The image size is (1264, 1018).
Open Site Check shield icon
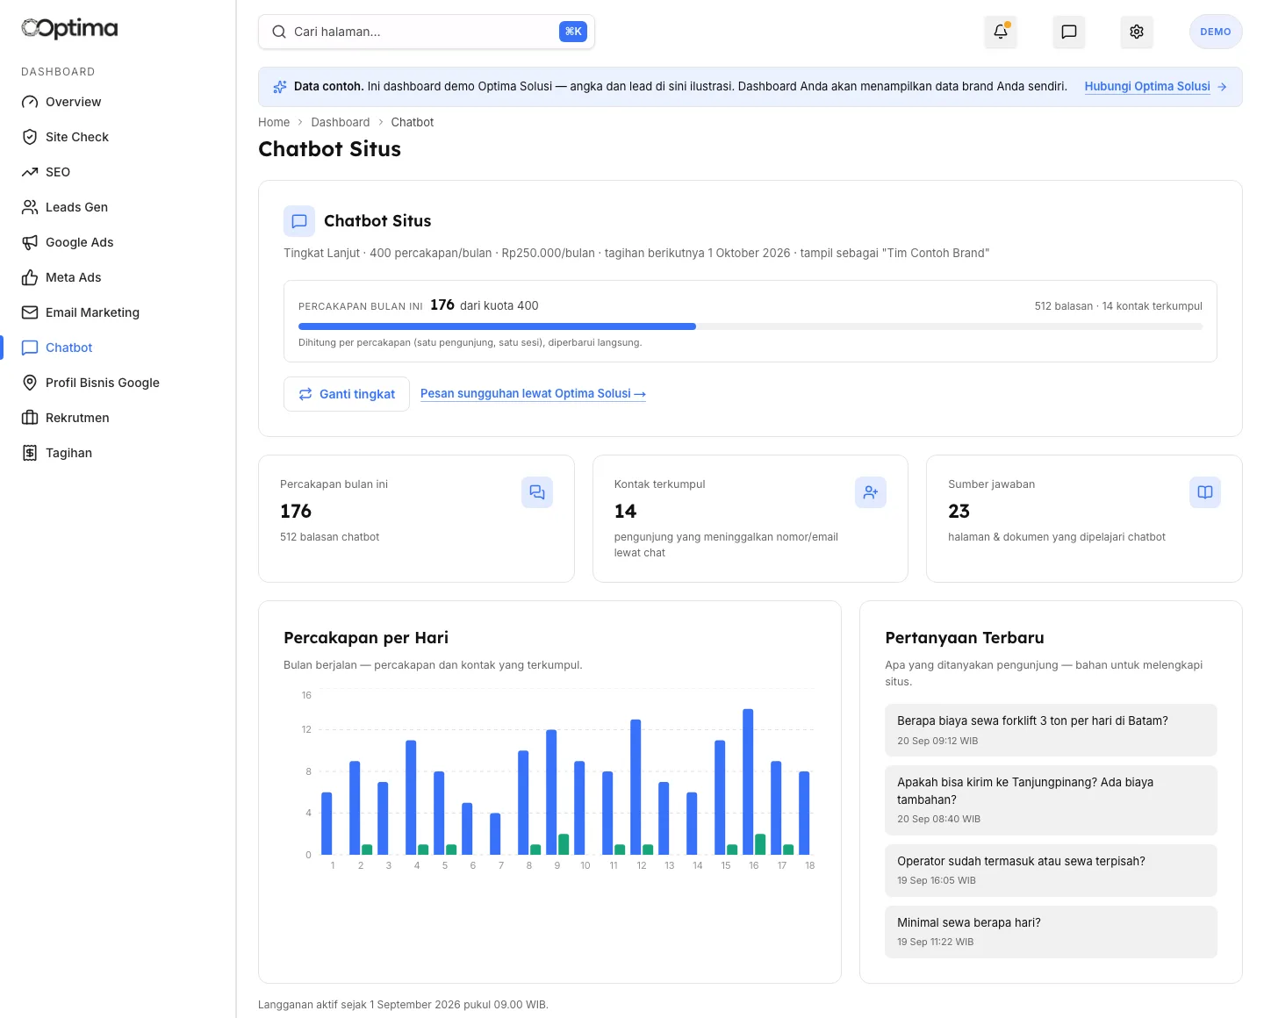[30, 137]
